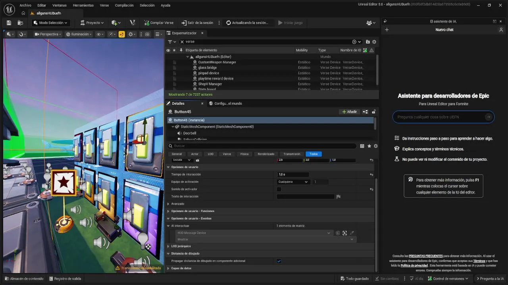Open the Ayuda menu
Viewport: 508px width, 285px height.
(x=165, y=5)
